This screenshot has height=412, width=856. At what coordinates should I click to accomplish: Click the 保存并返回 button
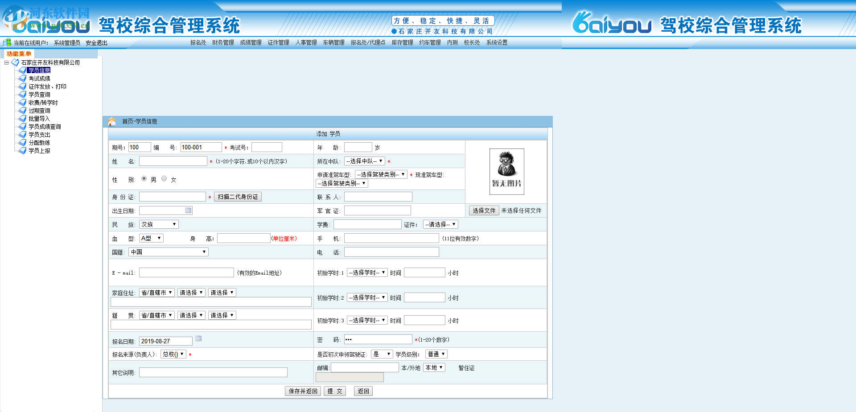[303, 391]
